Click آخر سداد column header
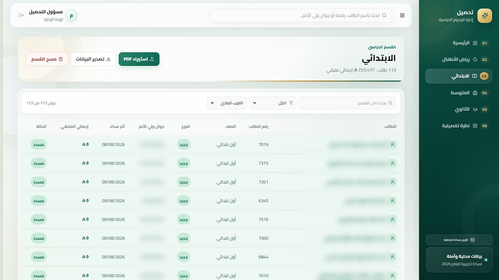Image resolution: width=499 pixels, height=280 pixels. (117, 126)
